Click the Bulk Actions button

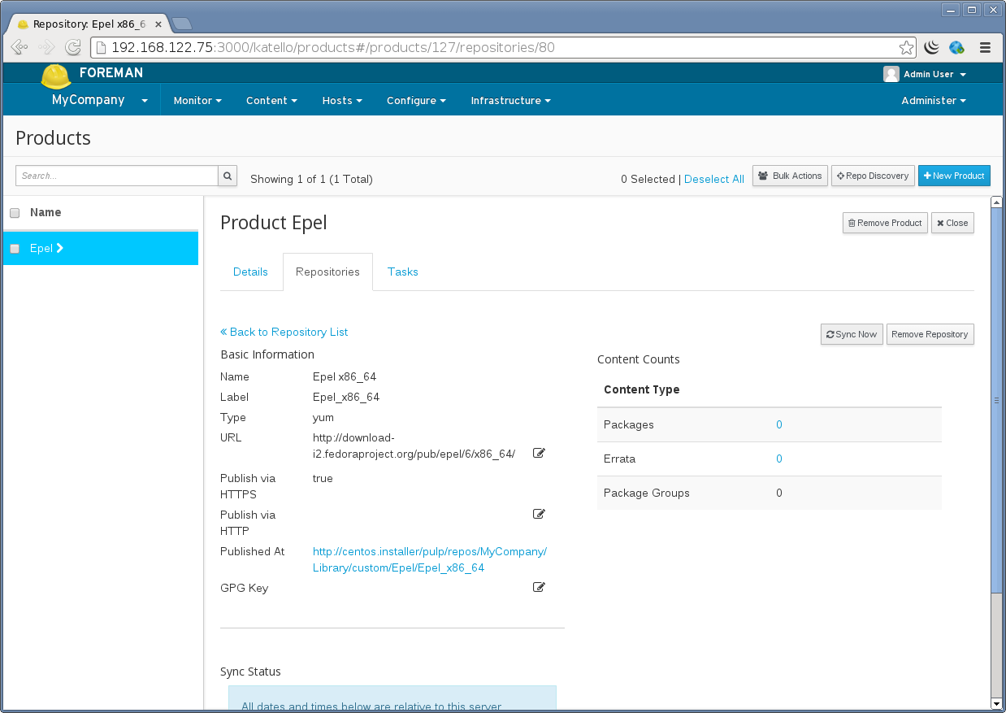click(790, 176)
